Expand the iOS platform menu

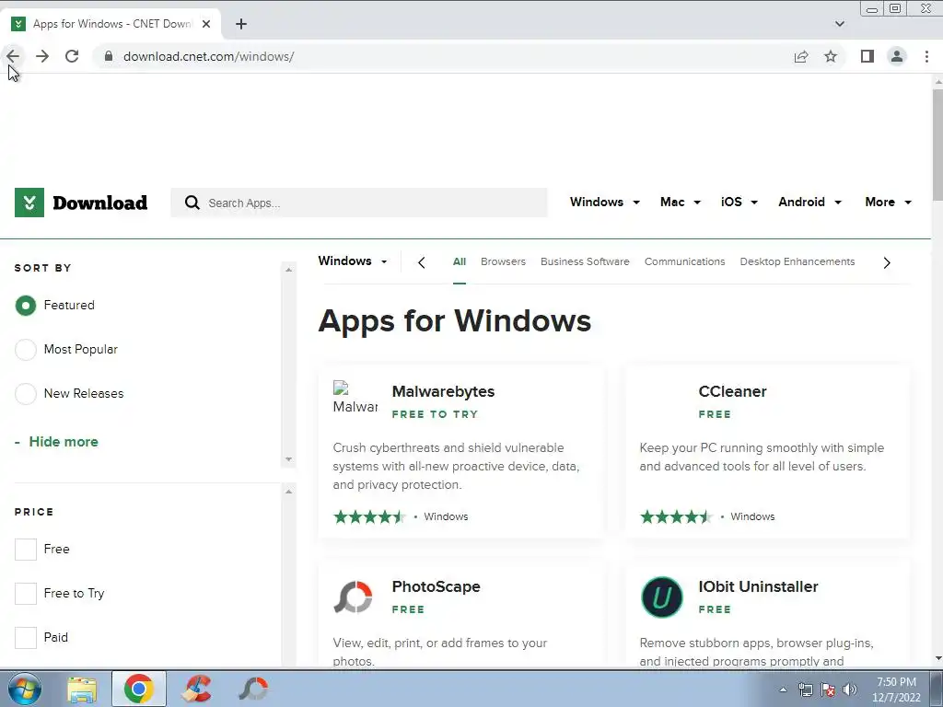(x=739, y=202)
